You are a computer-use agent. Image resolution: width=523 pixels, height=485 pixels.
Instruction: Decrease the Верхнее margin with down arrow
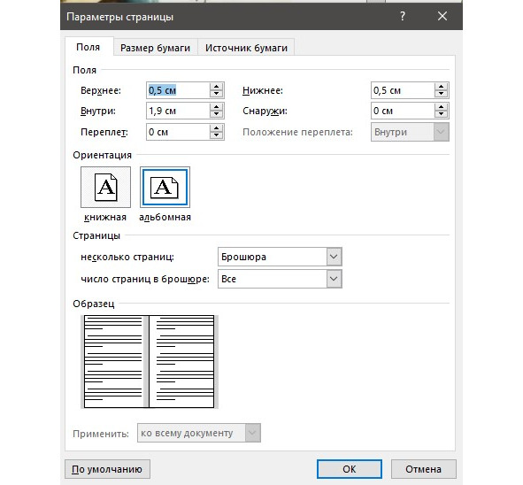click(x=217, y=94)
